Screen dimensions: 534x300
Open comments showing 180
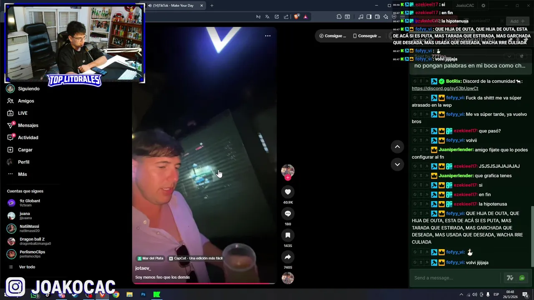point(287,213)
